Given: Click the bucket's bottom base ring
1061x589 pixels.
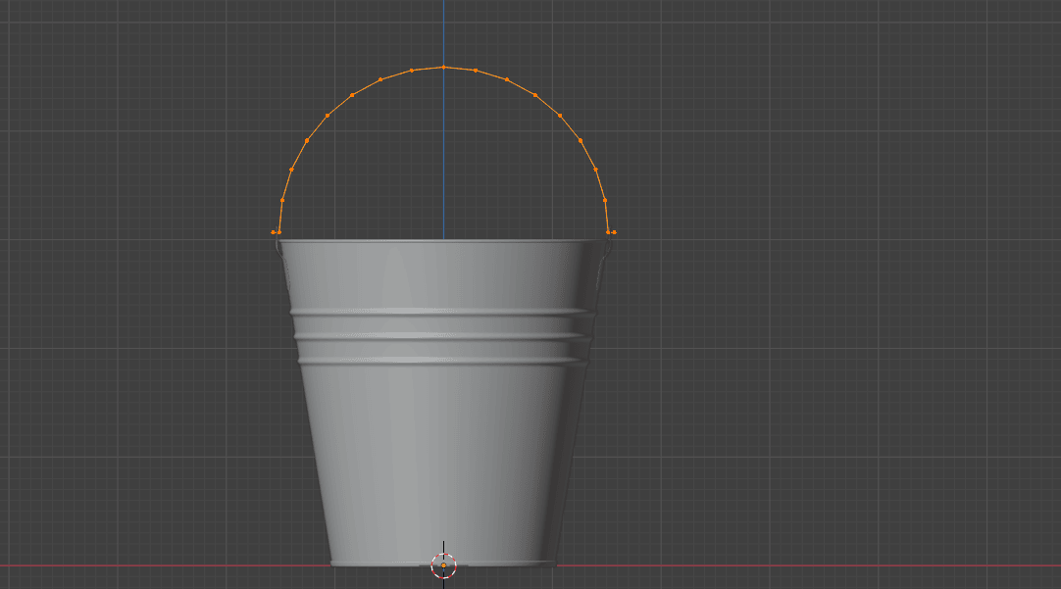Looking at the screenshot, I should (x=373, y=564).
